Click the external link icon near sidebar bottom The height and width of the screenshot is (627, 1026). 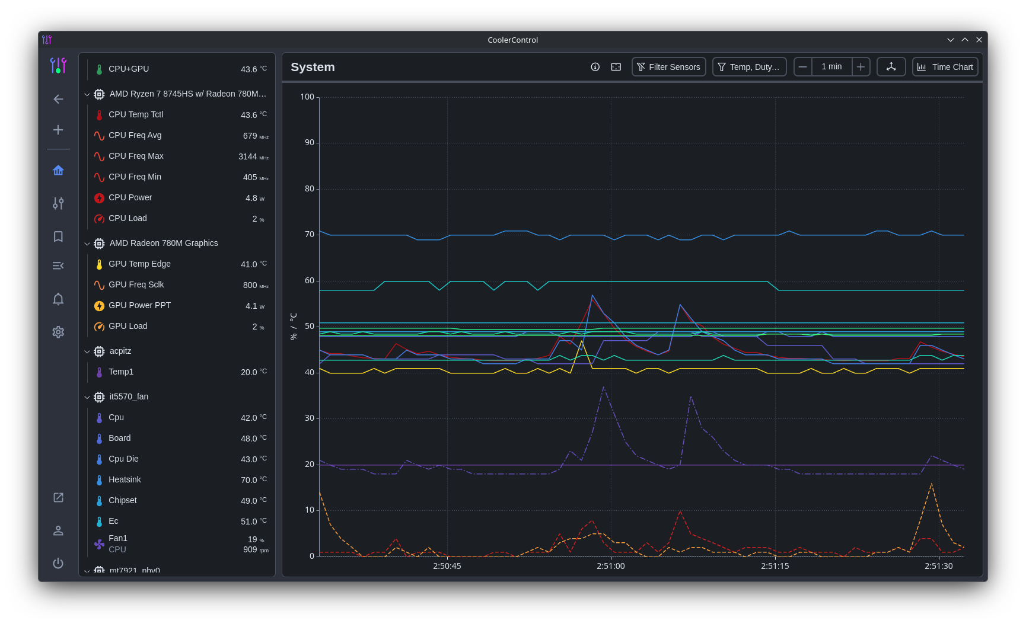coord(58,498)
